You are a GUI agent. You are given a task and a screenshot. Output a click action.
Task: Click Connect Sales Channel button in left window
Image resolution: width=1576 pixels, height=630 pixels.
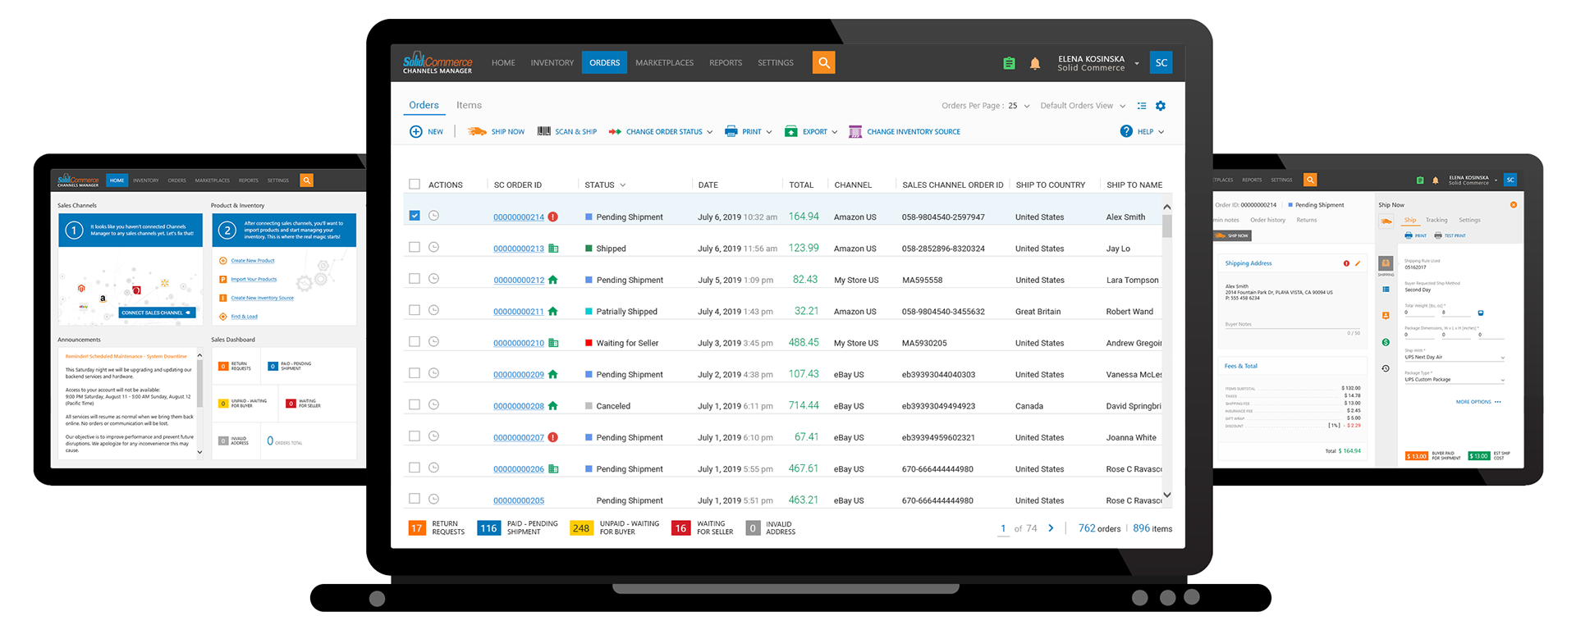click(x=157, y=313)
